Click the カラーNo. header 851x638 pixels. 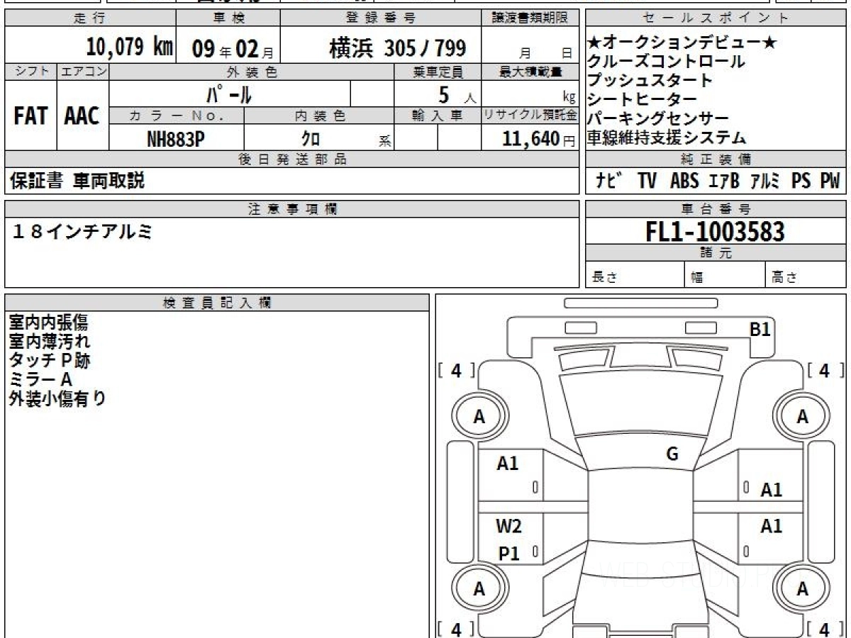[177, 116]
